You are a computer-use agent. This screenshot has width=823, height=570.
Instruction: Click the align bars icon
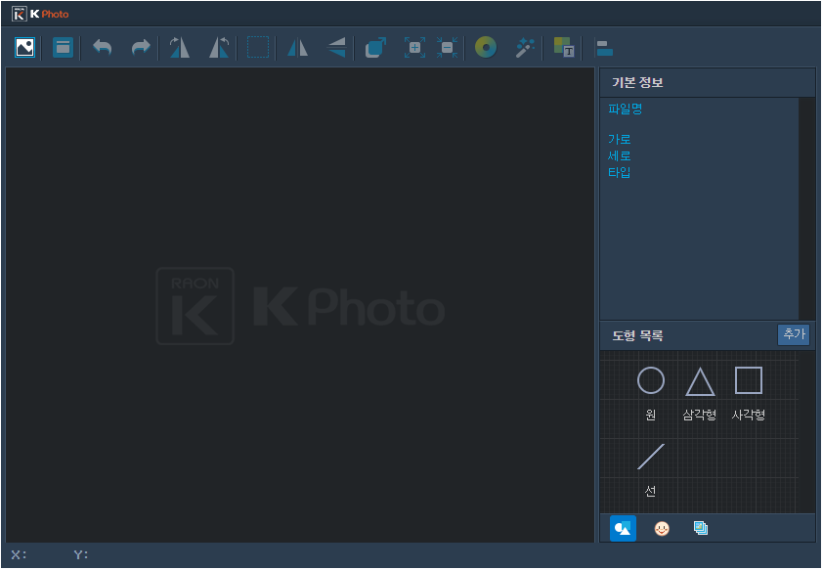click(605, 48)
